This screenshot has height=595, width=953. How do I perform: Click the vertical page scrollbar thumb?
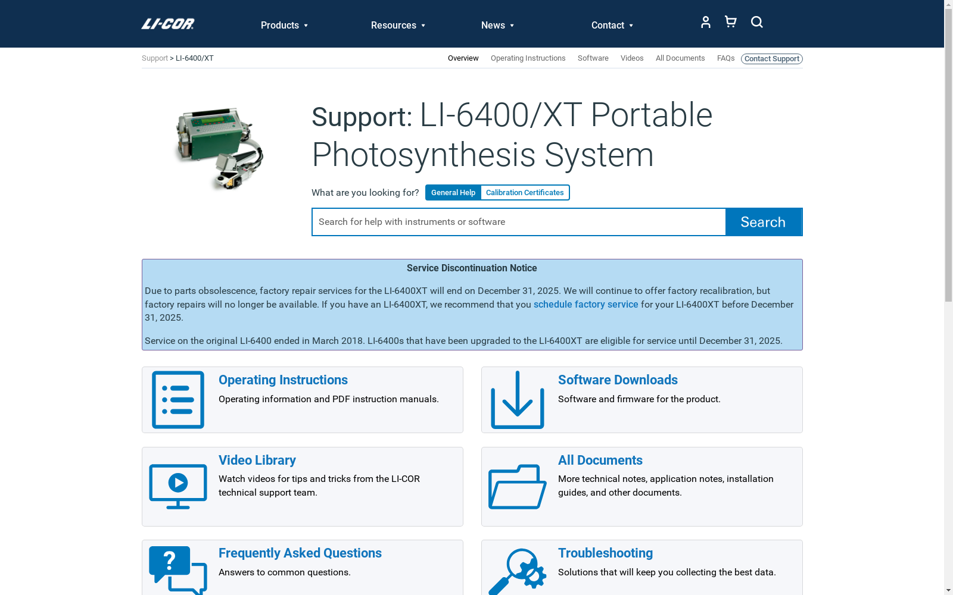(x=948, y=155)
